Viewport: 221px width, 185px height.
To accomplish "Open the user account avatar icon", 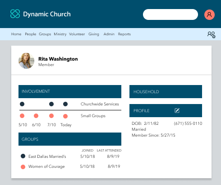I will 209,14.
